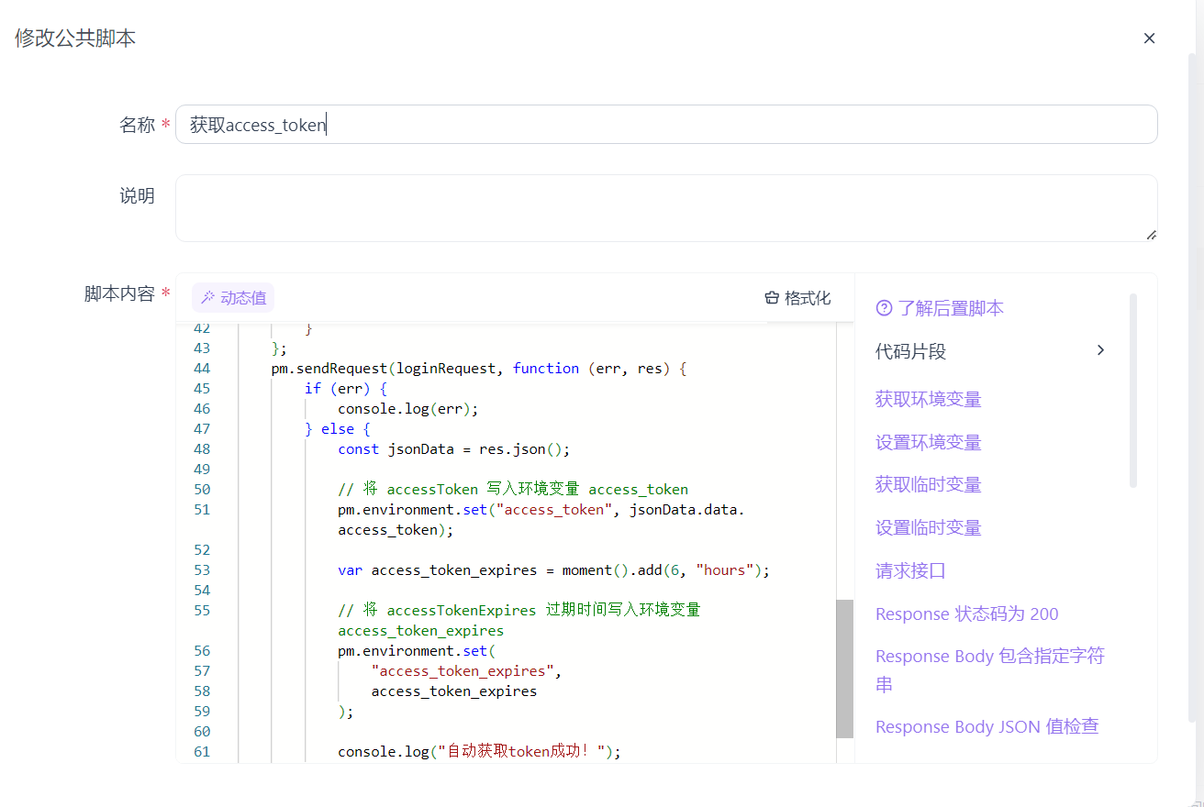Click the question mark icon beside 了解后置脚本
Screen dimensions: 1204x807
884,308
